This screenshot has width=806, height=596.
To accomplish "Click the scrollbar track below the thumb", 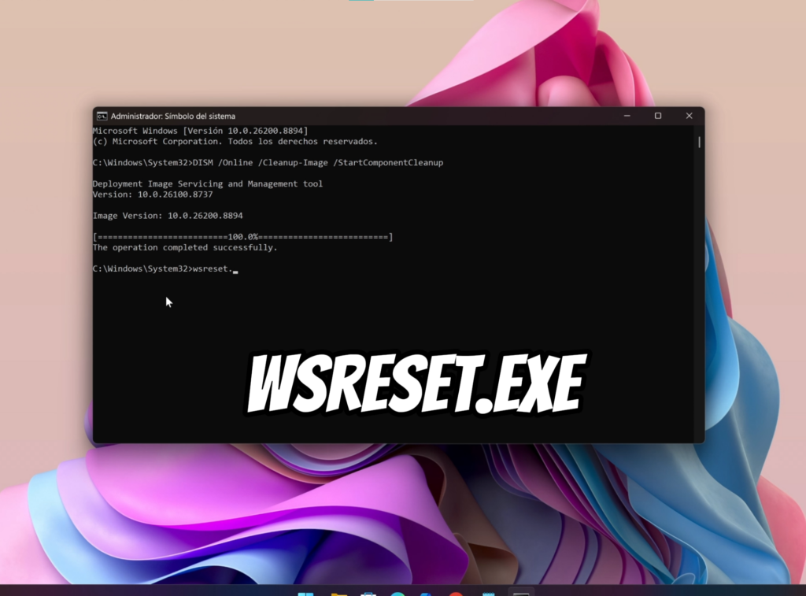I will point(699,293).
